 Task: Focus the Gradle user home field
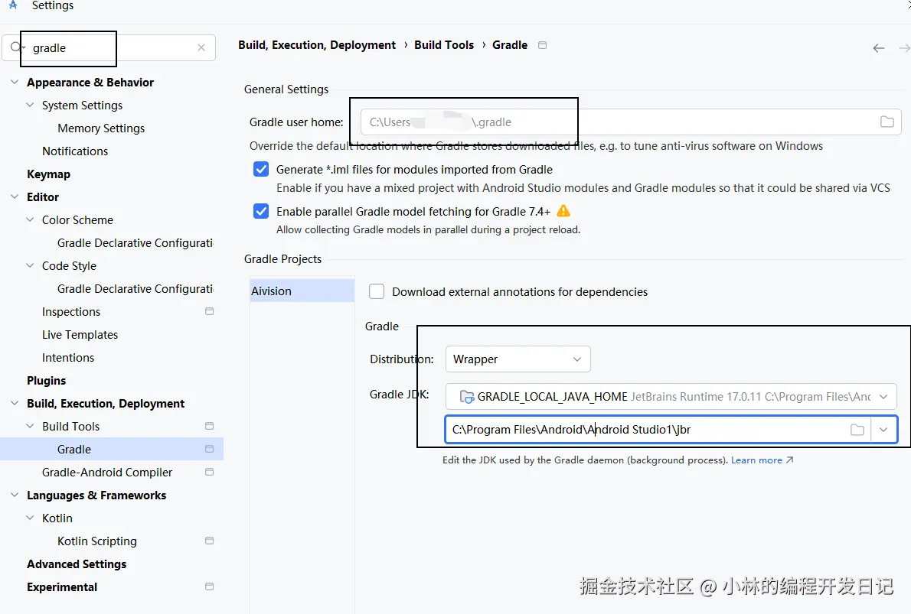[x=630, y=122]
